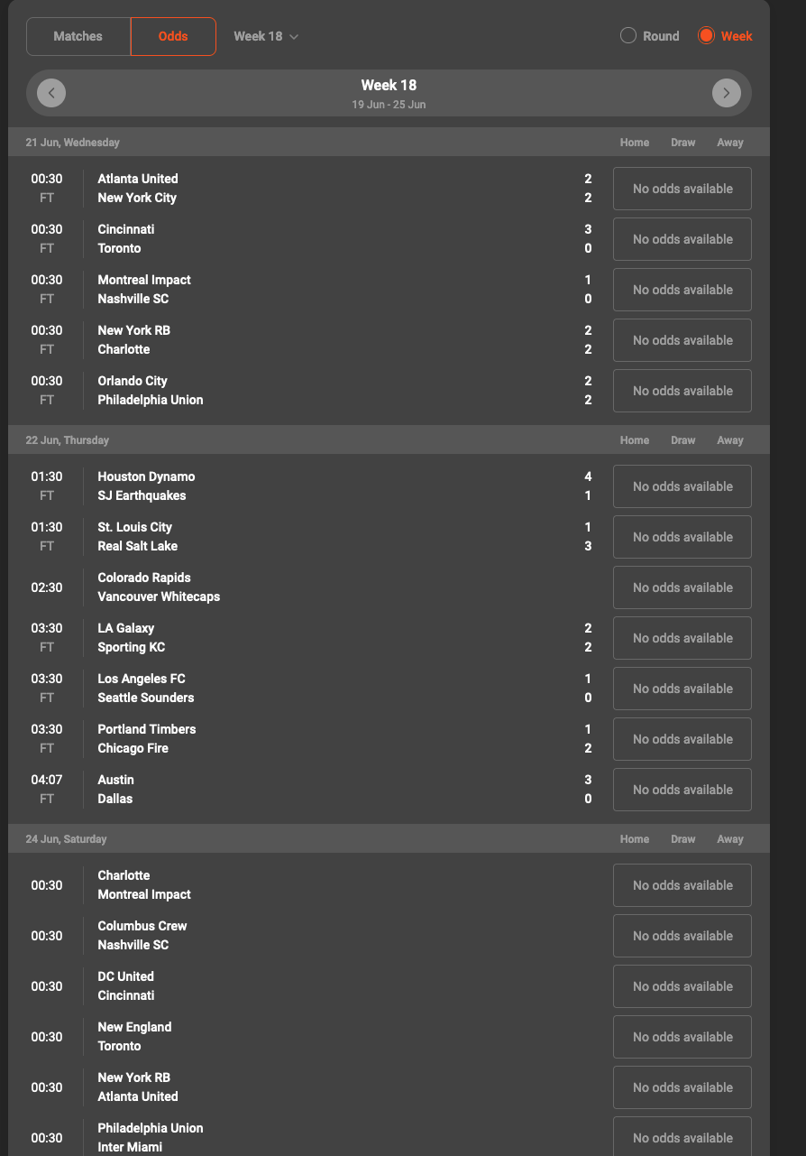The image size is (806, 1156).
Task: Click the next week arrow
Action: tap(727, 93)
